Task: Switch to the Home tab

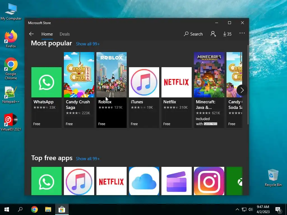Action: [47, 34]
